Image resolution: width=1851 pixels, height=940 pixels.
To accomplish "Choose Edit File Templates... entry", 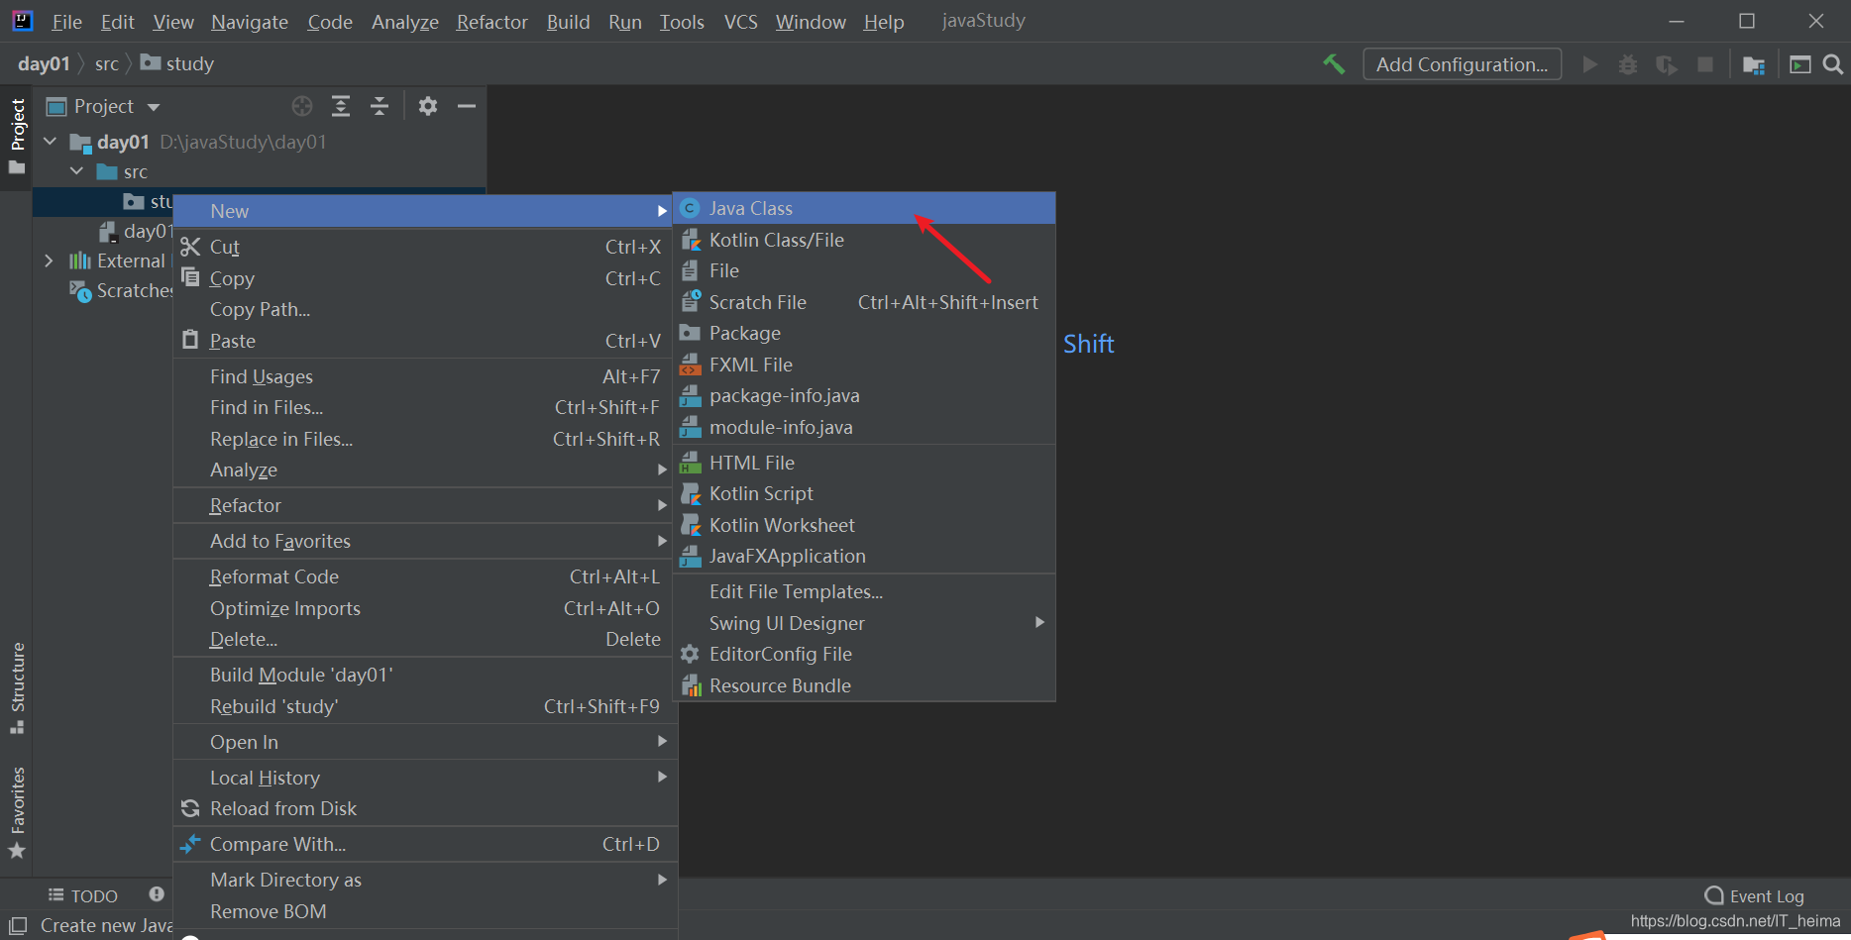I will tap(864, 591).
